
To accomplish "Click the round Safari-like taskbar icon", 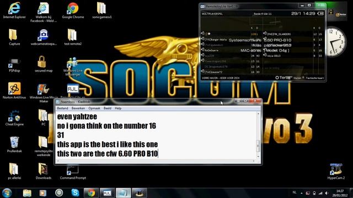I will point(59,193).
